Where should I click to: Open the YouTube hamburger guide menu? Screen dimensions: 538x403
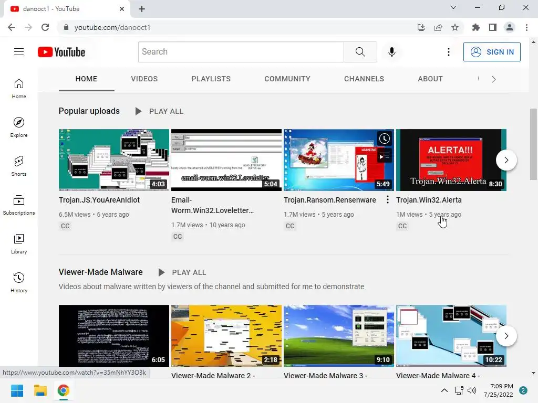[19, 52]
